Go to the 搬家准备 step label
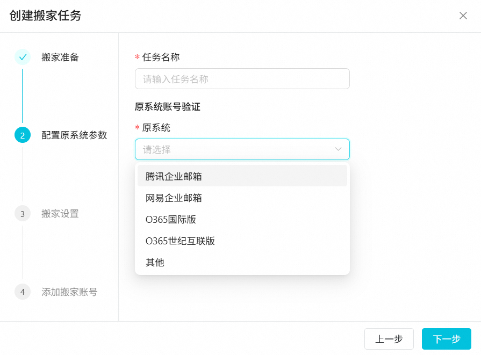This screenshot has width=481, height=355. [x=60, y=57]
